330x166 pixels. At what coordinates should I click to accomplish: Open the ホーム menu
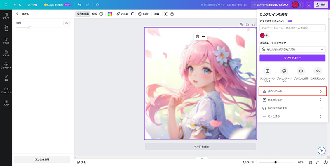(x=17, y=5)
